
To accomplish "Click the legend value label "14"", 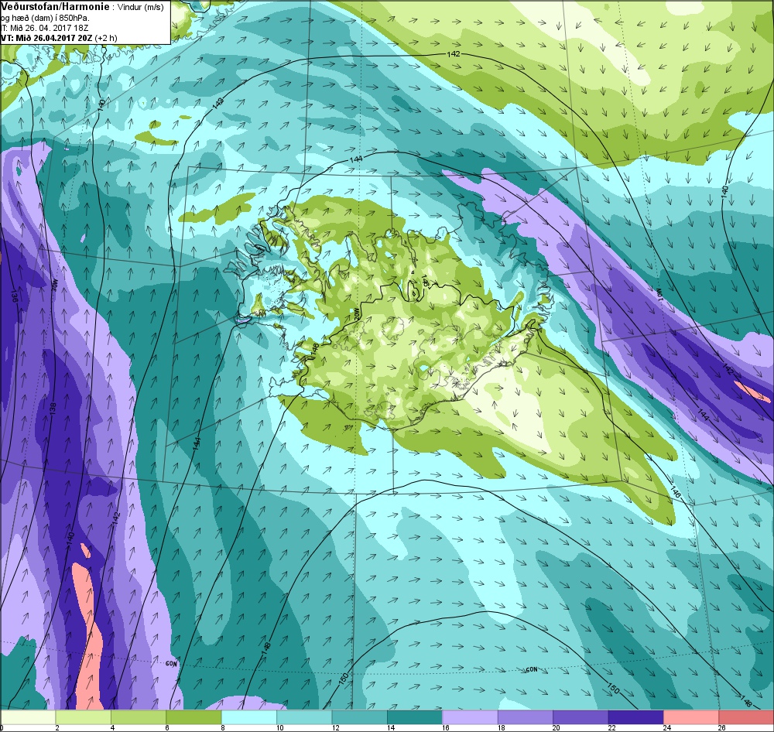I will [390, 727].
